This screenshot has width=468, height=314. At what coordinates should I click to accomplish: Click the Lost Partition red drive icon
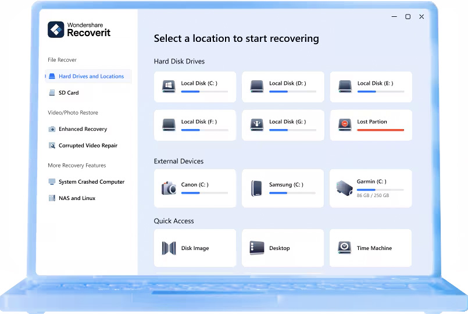tap(345, 125)
